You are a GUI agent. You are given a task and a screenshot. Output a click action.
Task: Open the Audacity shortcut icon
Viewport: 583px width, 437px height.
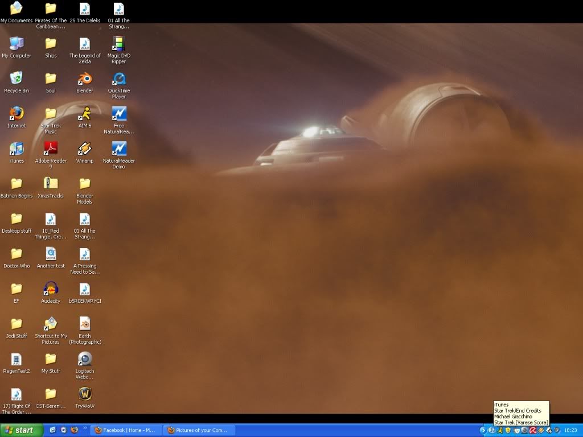[51, 289]
